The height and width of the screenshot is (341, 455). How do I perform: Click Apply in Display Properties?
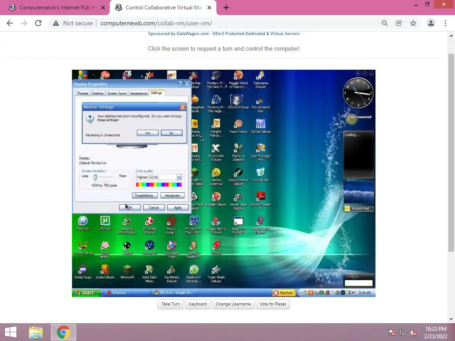(x=178, y=207)
